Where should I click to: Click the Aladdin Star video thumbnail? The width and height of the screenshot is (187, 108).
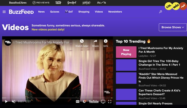126,78
